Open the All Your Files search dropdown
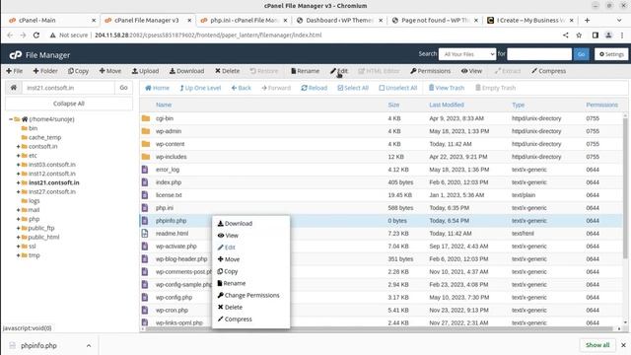 click(x=467, y=54)
